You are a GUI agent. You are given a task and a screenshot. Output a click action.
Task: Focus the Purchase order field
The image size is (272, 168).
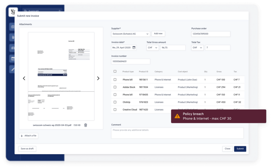pos(211,34)
